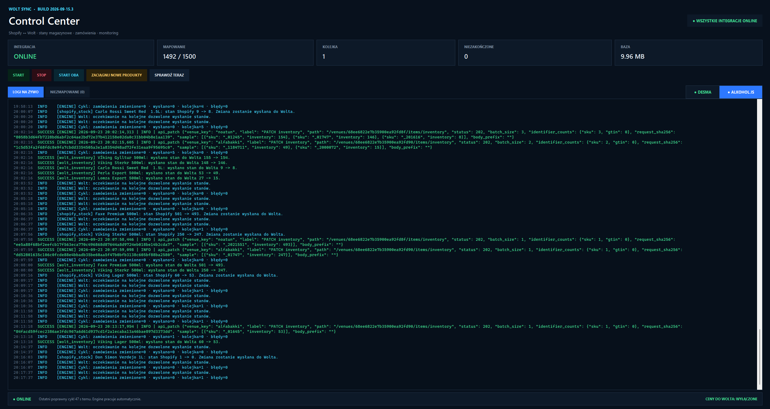This screenshot has height=409, width=770.
Task: Click the WSZYSTKIE INTEGRACJE ONLINE status badge
Action: pos(725,21)
